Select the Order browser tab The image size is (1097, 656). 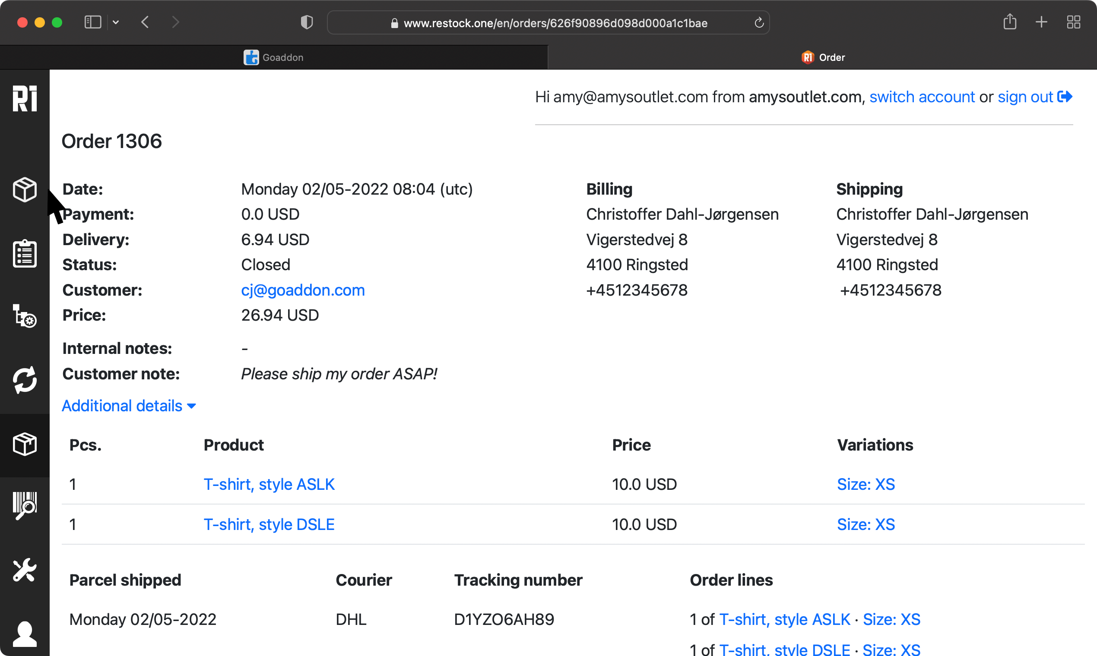point(823,57)
